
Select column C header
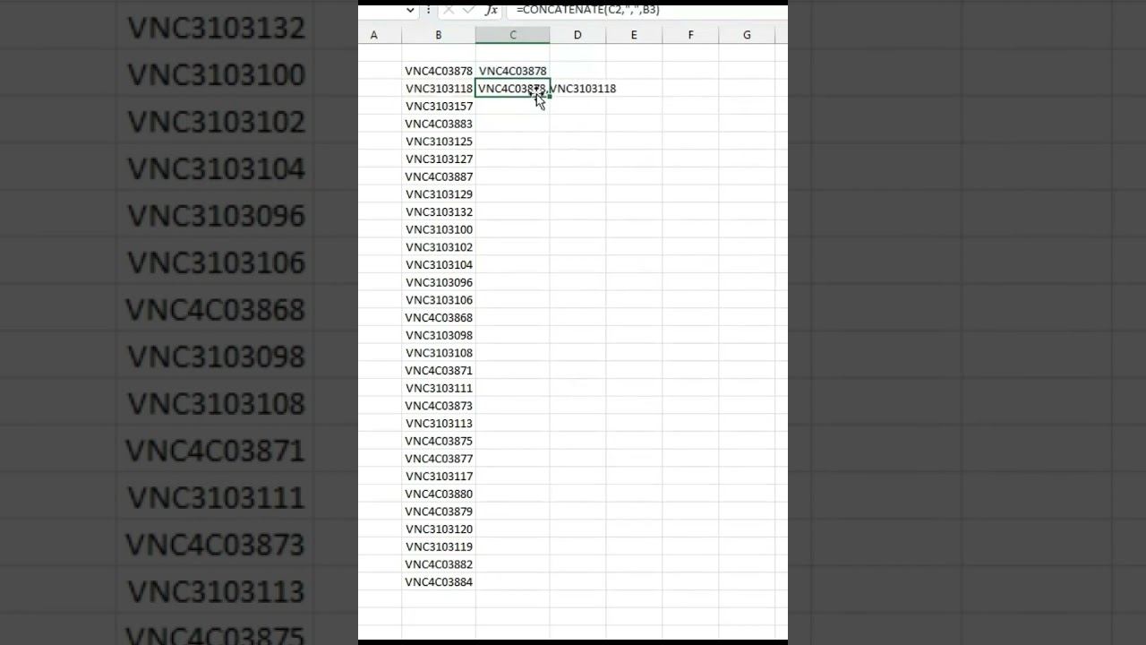[x=513, y=35]
